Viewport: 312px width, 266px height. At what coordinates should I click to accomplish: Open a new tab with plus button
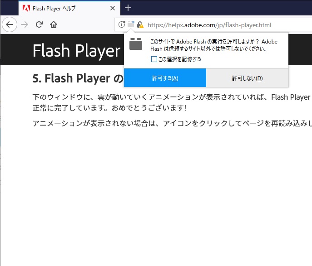(x=128, y=8)
